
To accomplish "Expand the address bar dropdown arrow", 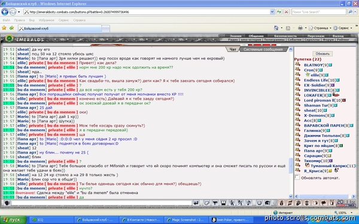I will [272, 12].
